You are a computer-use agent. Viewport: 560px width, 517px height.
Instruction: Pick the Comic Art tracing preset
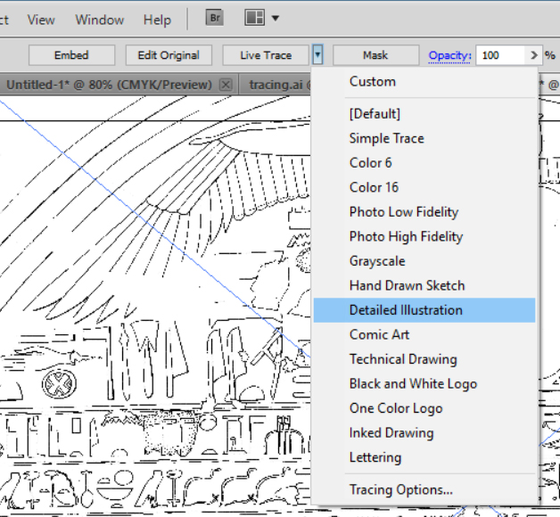[x=379, y=334]
